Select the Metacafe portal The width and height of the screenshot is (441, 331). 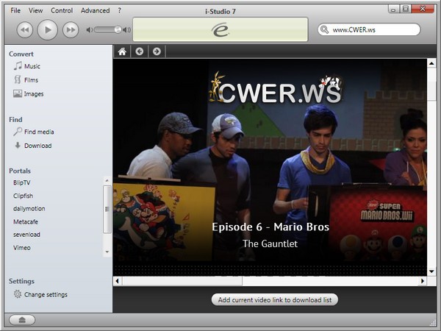coord(26,221)
